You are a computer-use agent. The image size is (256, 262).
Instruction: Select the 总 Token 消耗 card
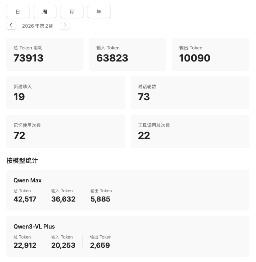click(45, 54)
